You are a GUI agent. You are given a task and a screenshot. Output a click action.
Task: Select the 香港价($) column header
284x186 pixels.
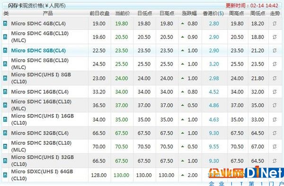coord(213,13)
